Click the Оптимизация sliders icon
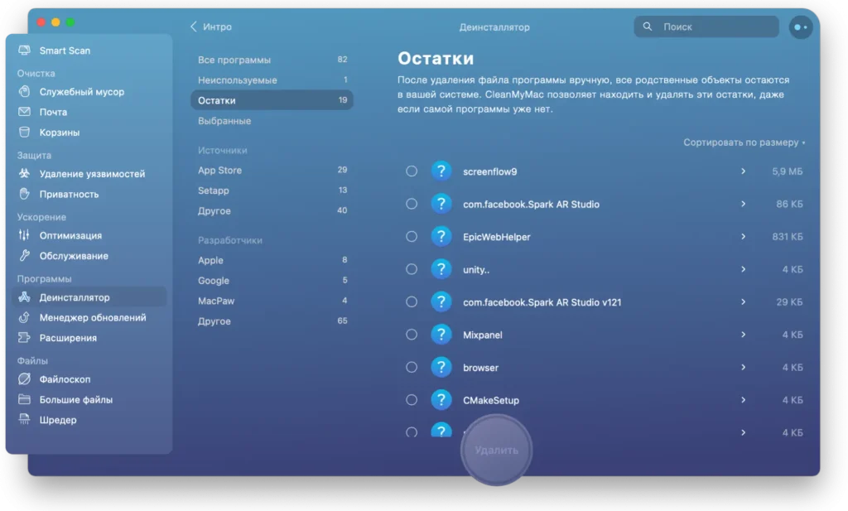 [x=24, y=235]
